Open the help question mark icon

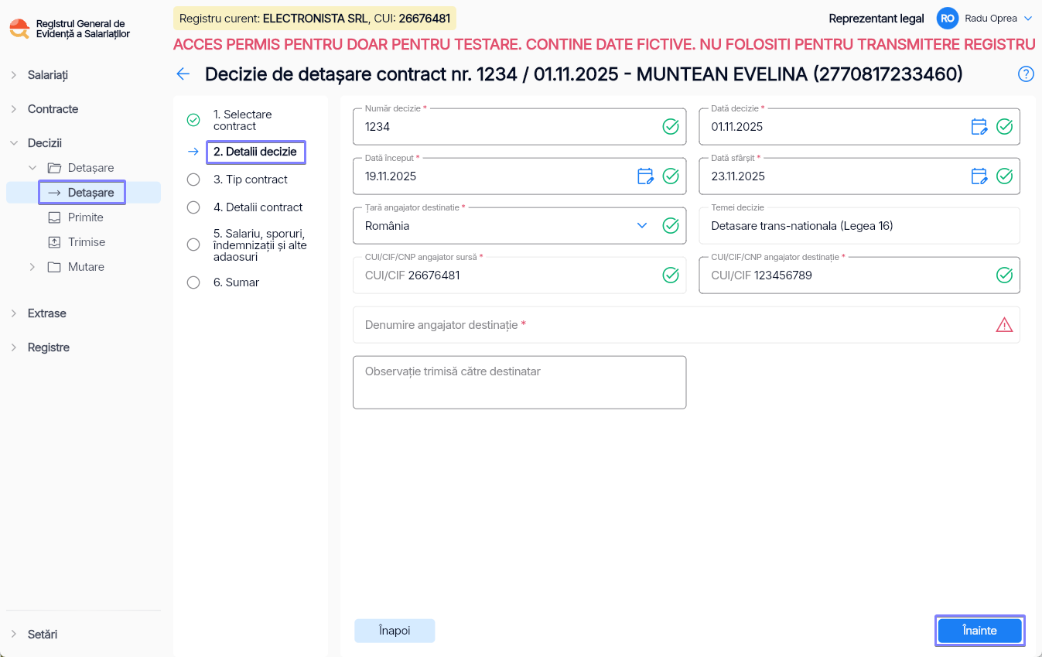1026,74
